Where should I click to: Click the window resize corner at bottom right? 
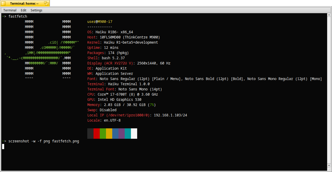[x=329, y=169]
